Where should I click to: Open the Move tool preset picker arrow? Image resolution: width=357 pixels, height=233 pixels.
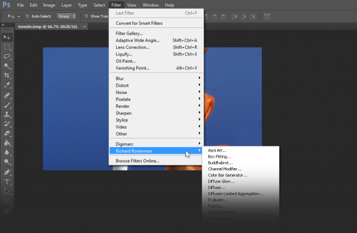pyautogui.click(x=19, y=16)
